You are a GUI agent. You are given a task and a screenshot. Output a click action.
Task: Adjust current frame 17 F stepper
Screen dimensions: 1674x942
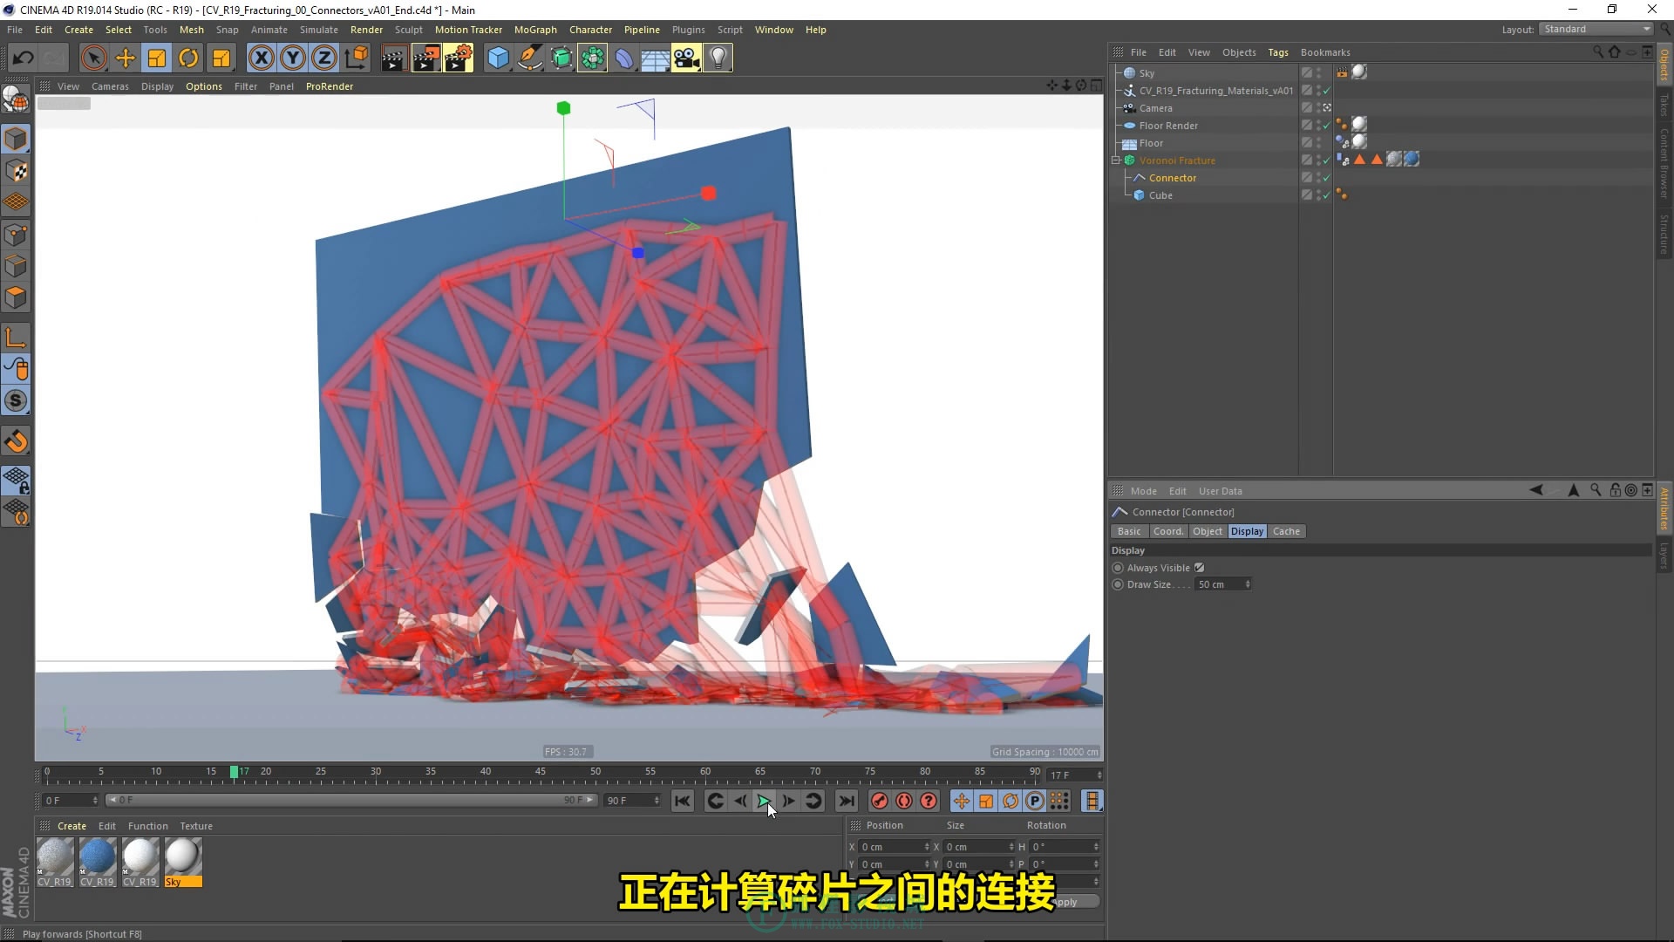point(1099,775)
